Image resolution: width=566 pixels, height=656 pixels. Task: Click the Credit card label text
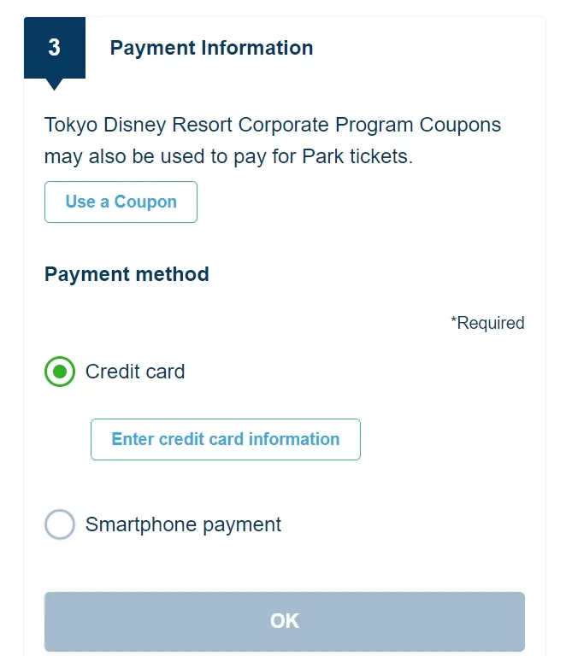pyautogui.click(x=135, y=372)
